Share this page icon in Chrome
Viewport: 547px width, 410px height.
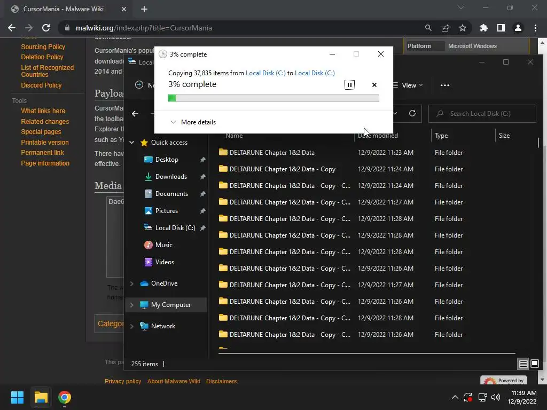click(445, 28)
